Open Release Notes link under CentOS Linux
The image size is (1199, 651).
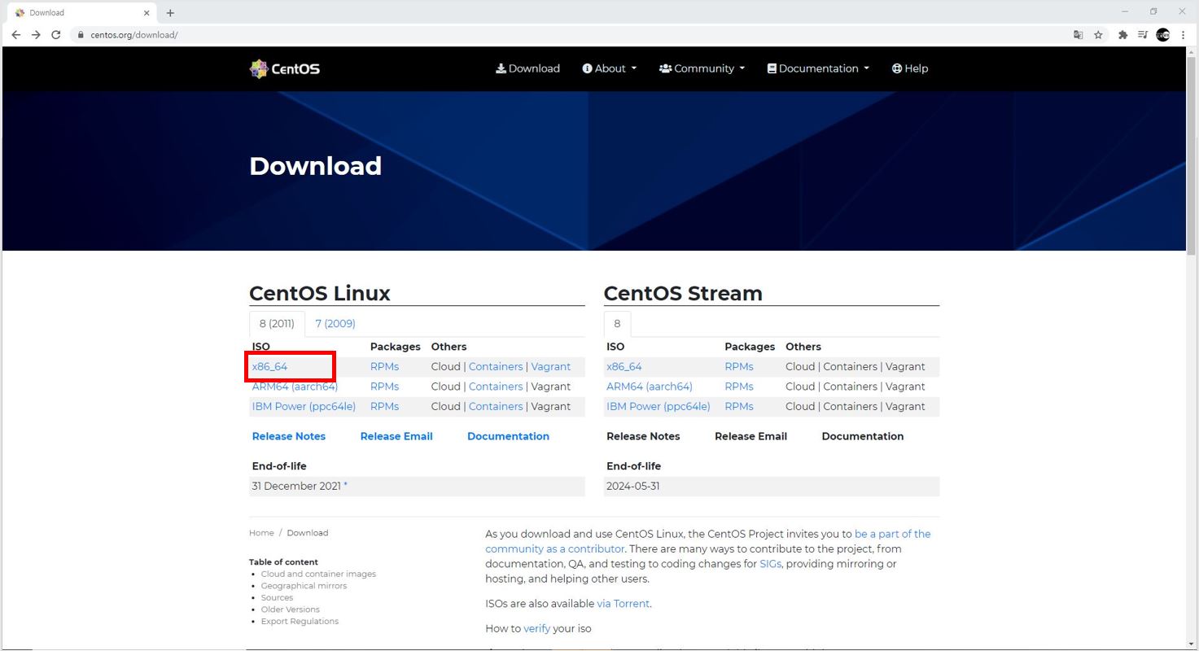289,436
